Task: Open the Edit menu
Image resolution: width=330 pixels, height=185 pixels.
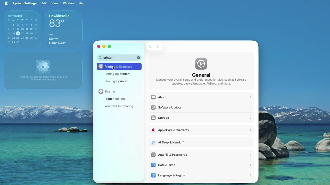Action: 44,3
